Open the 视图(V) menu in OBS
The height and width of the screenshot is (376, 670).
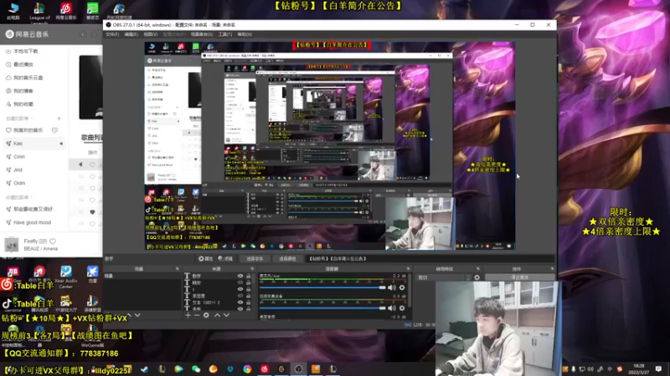click(x=151, y=34)
